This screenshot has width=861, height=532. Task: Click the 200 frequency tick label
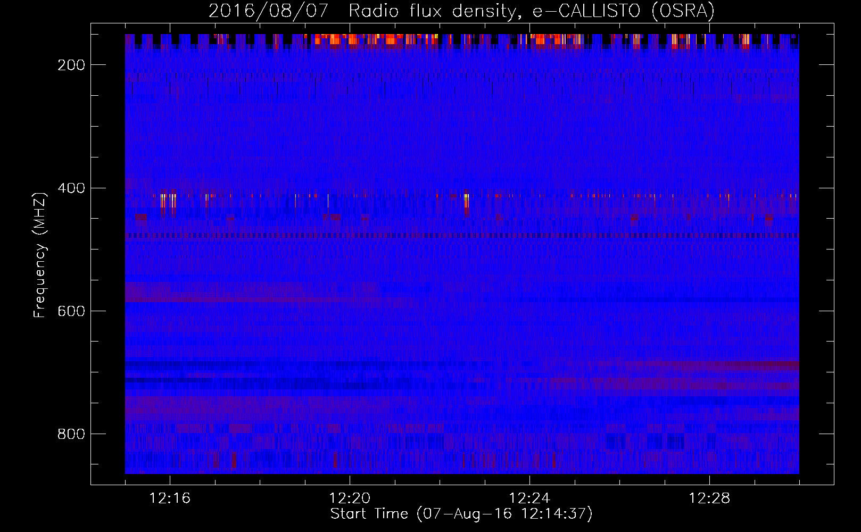[71, 65]
